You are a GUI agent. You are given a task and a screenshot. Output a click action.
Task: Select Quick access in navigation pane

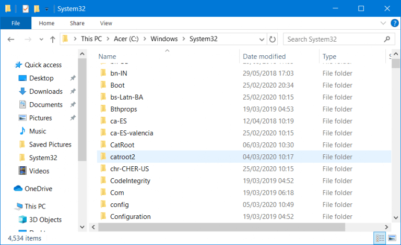pyautogui.click(x=43, y=65)
